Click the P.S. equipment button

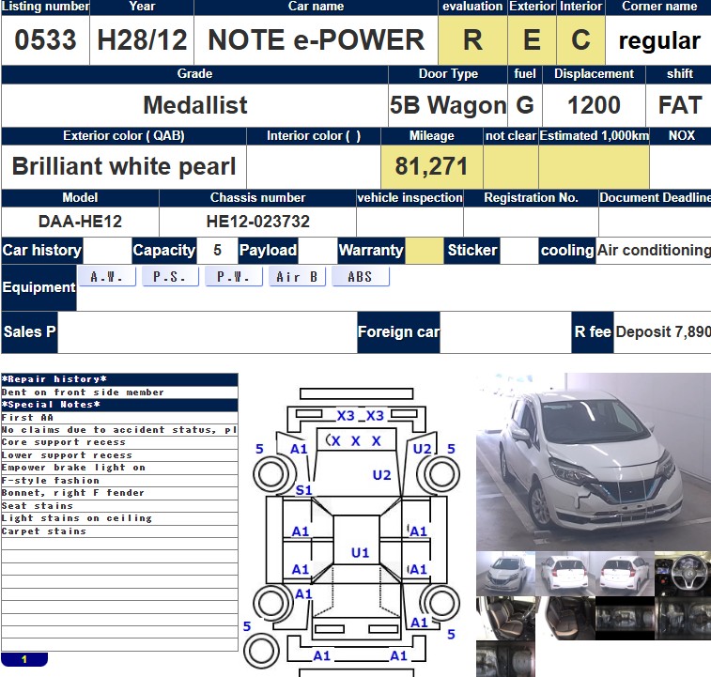[170, 276]
